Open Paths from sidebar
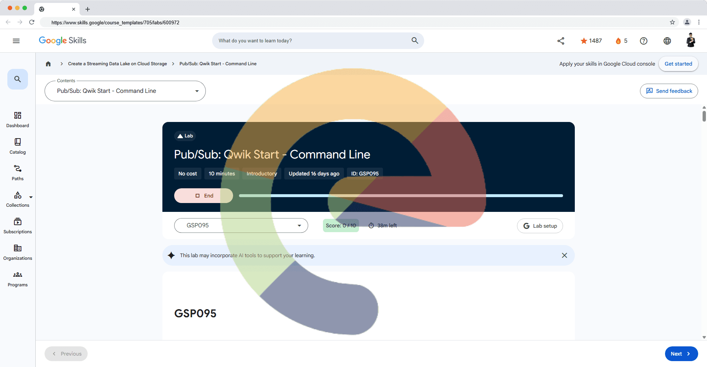The height and width of the screenshot is (367, 707). point(18,173)
